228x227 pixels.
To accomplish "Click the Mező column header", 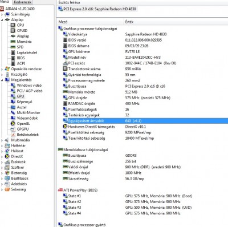I will pyautogui.click(x=63, y=22).
